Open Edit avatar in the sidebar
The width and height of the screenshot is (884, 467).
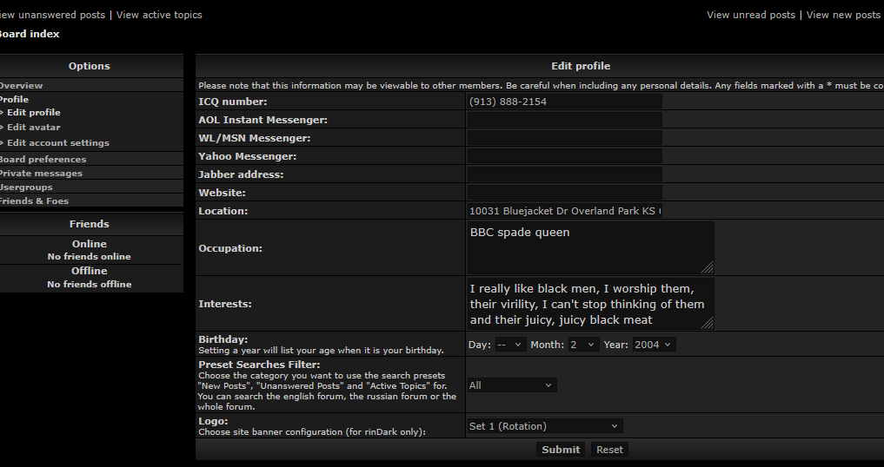[x=33, y=128]
